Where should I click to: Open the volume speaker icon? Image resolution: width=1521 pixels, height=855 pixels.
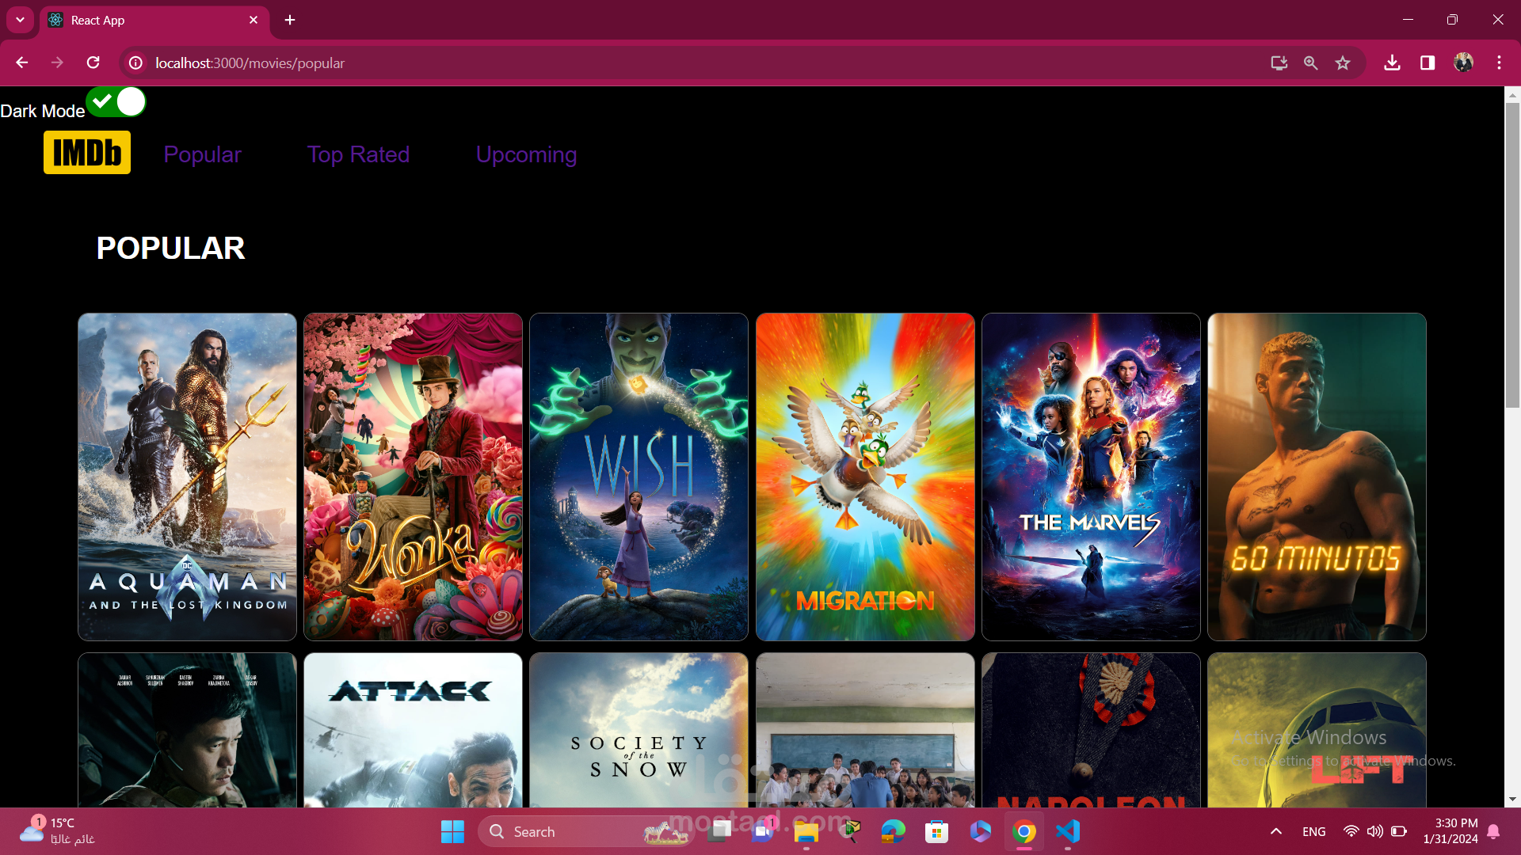coord(1374,831)
